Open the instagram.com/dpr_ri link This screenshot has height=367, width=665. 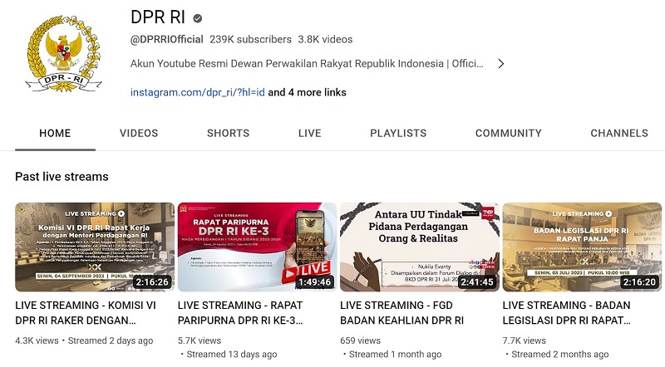click(197, 92)
